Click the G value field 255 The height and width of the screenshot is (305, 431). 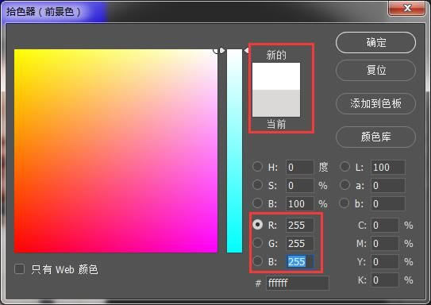[299, 243]
